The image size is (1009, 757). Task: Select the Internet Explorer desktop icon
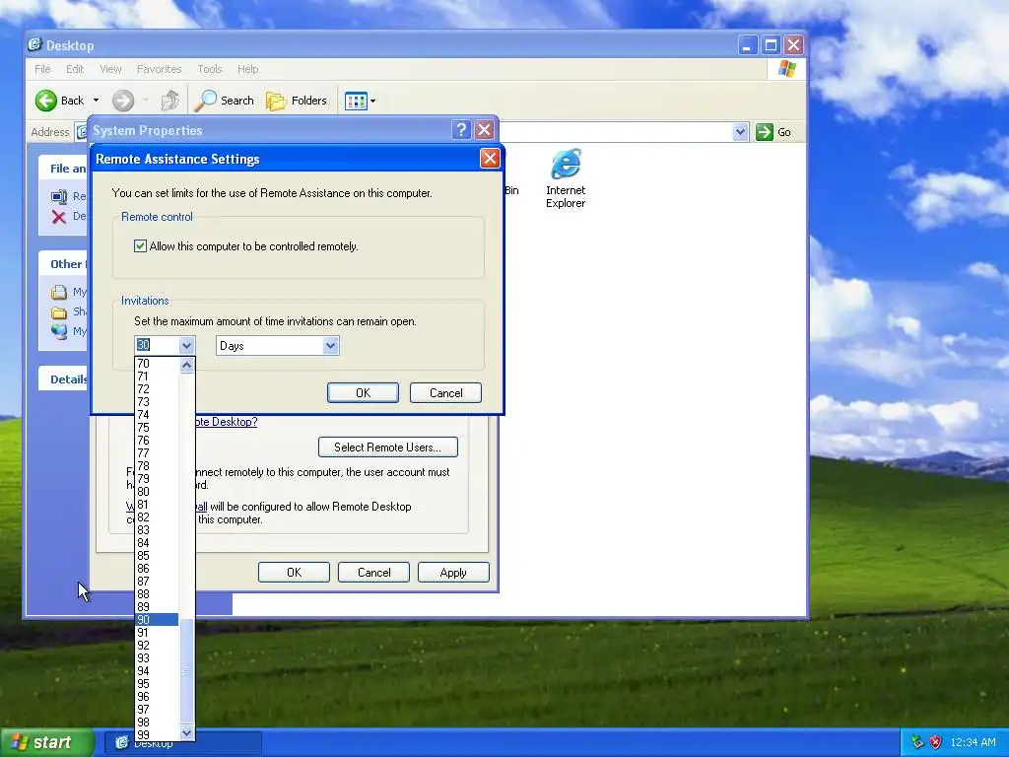[x=566, y=178]
